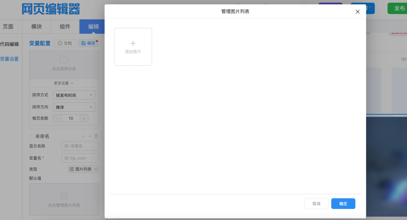Image resolution: width=407 pixels, height=220 pixels.
Task: Click the 确定 confirm button
Action: (x=343, y=204)
